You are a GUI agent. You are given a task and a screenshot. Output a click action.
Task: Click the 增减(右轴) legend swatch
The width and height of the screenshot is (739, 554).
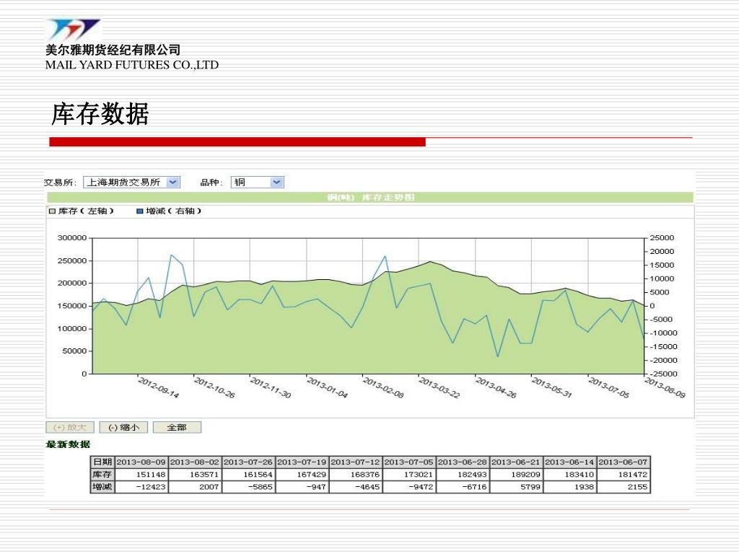click(x=139, y=211)
